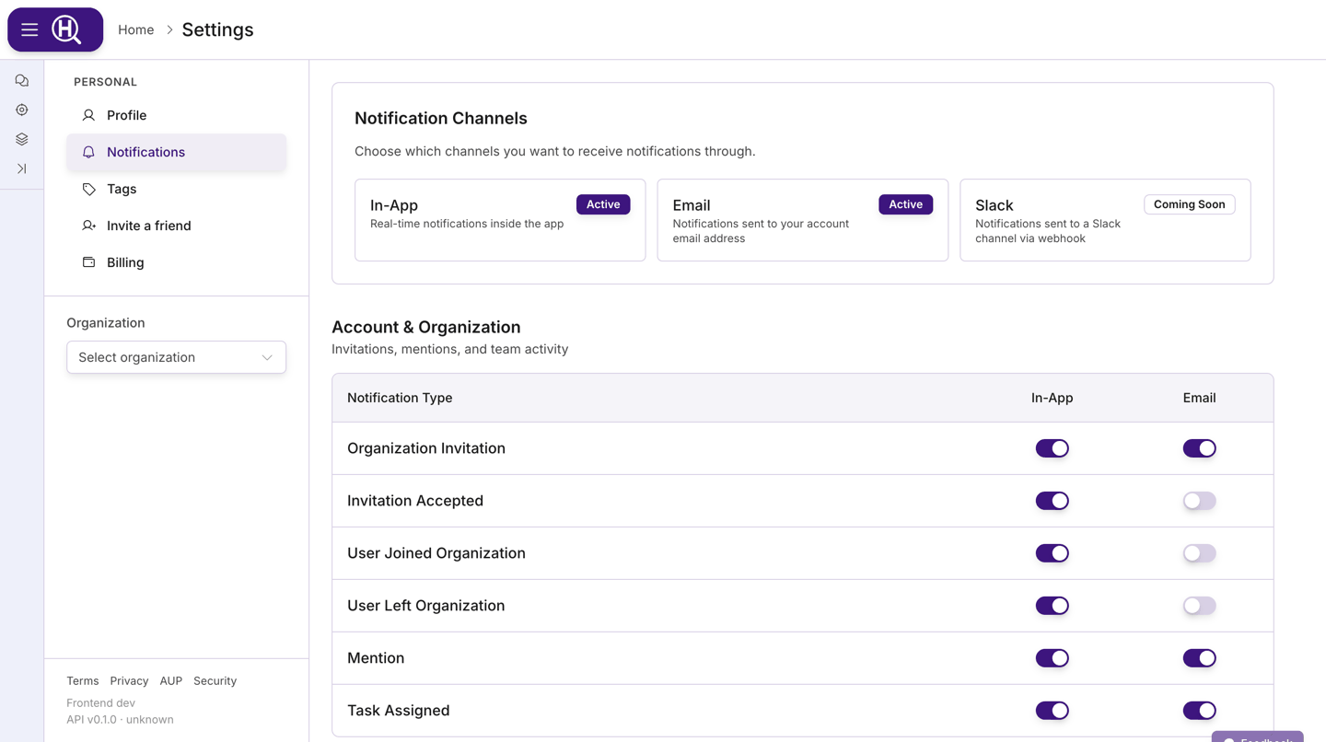
Task: Click the HQ logo icon
Action: (x=66, y=29)
